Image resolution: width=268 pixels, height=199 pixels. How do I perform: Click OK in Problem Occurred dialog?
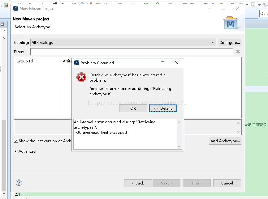click(133, 108)
